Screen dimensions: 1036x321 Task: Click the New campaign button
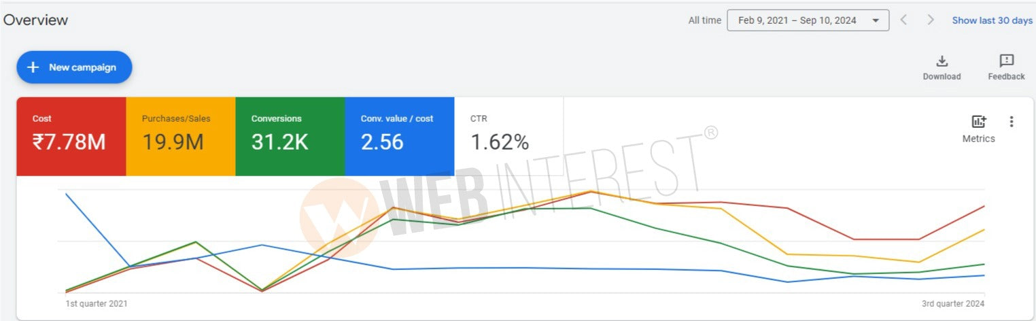pyautogui.click(x=74, y=67)
